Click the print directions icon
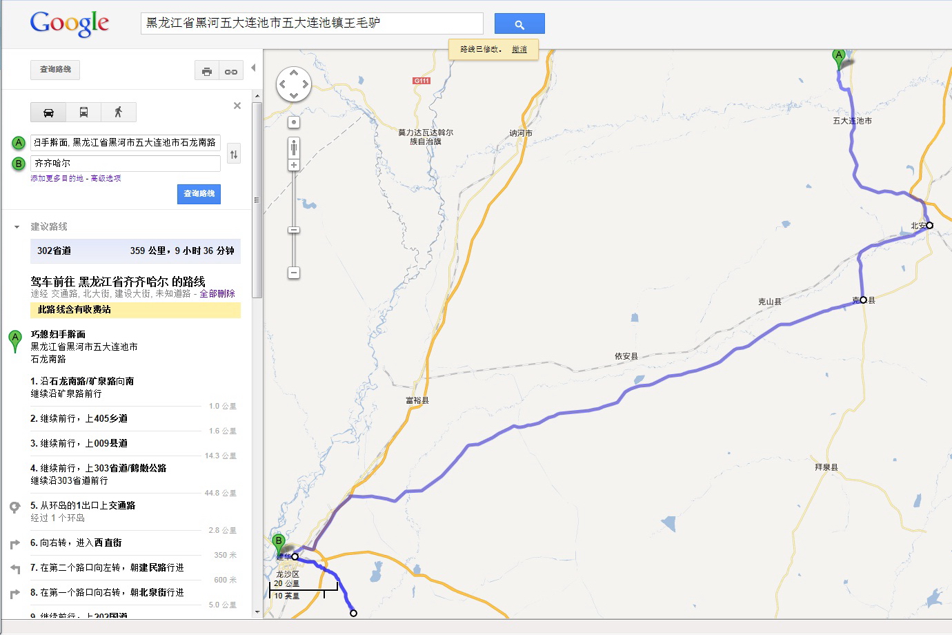This screenshot has height=635, width=952. coord(207,71)
